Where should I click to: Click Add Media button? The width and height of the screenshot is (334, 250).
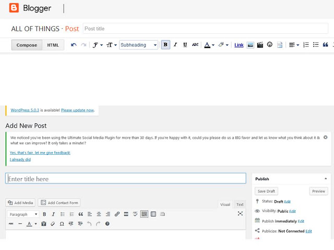[x=20, y=203]
